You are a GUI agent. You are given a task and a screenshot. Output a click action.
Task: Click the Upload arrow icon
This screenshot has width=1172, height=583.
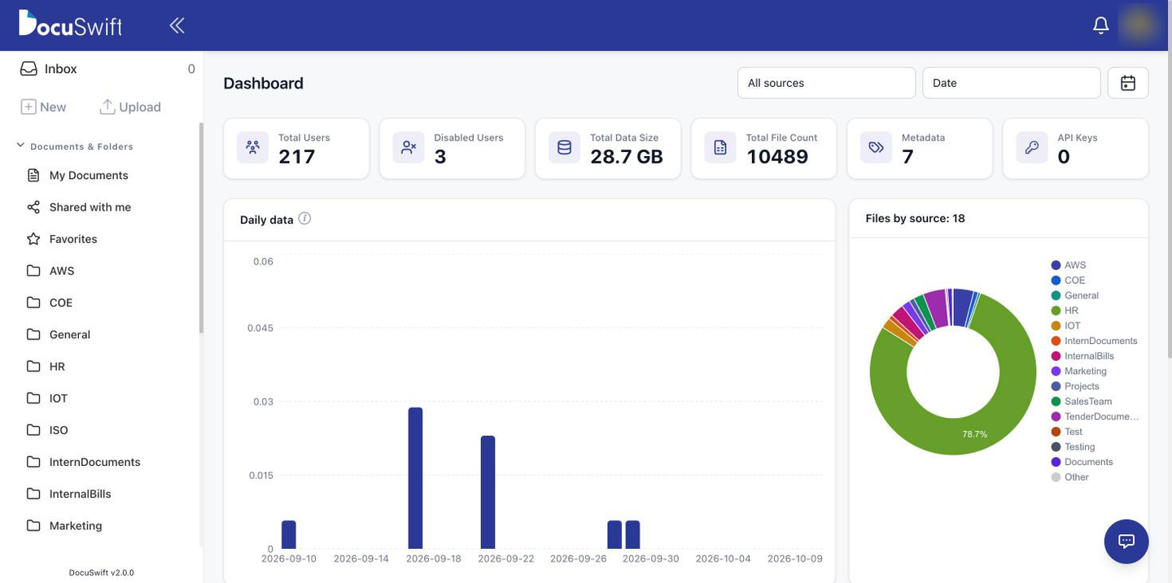pos(107,107)
